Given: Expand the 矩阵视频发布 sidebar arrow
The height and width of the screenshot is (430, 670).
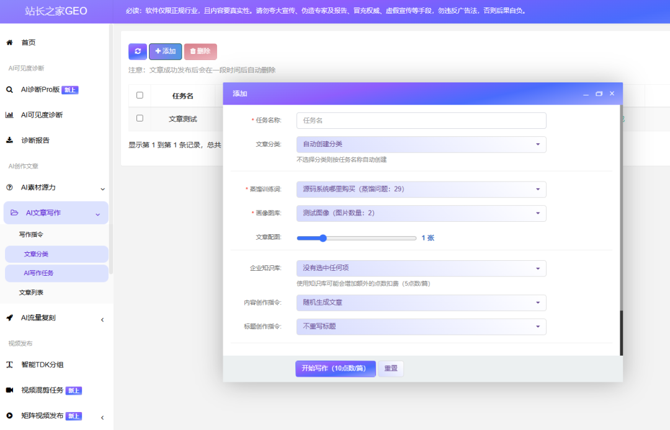Looking at the screenshot, I should point(102,418).
